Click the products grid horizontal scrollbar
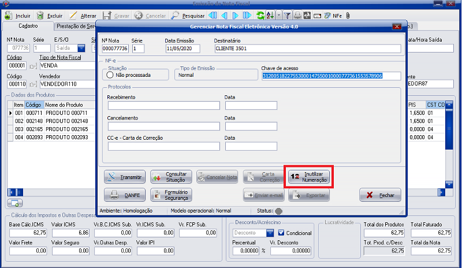Screen dimensions: 462x268 coord(52,192)
